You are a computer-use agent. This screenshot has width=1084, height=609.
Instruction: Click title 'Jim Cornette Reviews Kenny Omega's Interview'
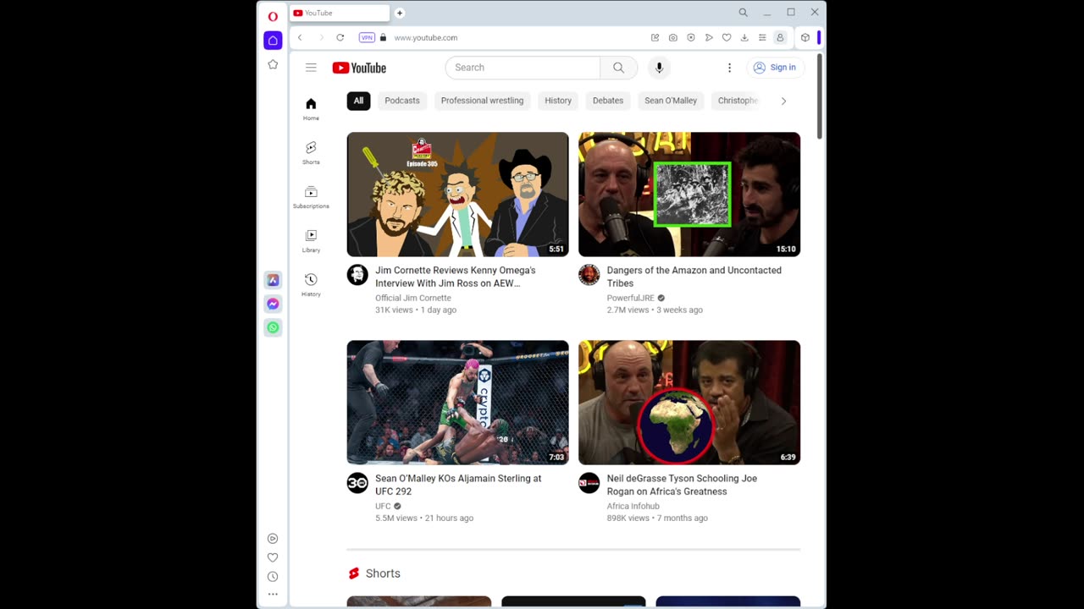(456, 277)
